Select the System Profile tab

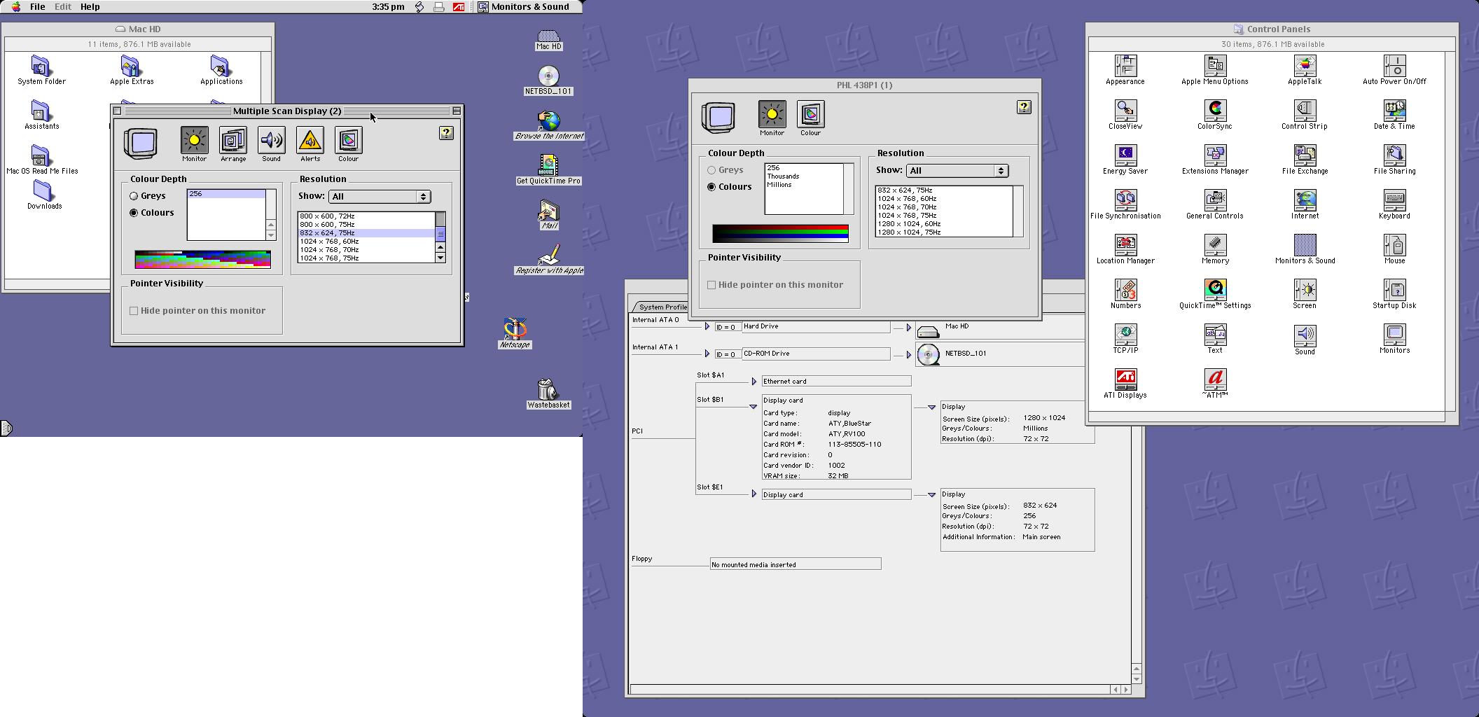pyautogui.click(x=662, y=307)
